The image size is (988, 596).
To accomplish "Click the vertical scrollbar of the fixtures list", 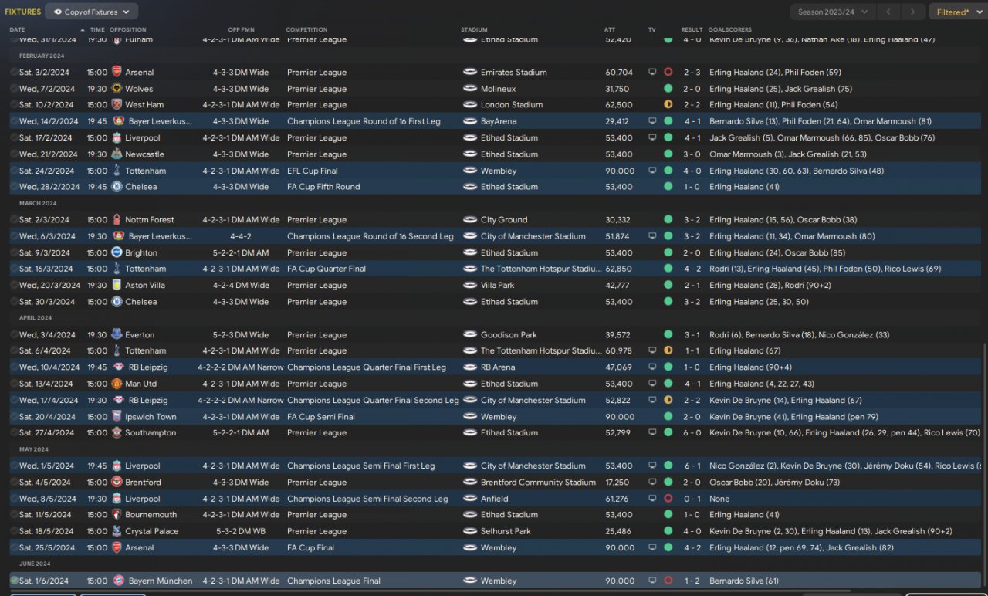I will tap(985, 466).
